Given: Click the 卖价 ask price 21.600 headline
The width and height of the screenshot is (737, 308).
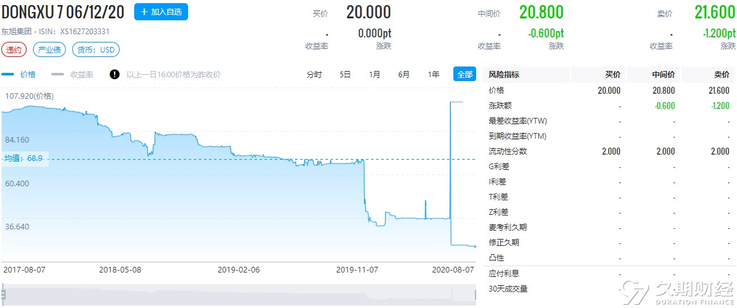Looking at the screenshot, I should click(714, 13).
